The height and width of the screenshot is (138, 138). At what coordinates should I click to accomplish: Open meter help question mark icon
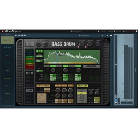[116, 102]
